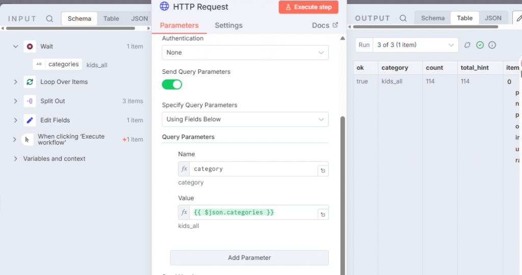Click the manual trigger cursor icon
This screenshot has width=522, height=275.
27,140
